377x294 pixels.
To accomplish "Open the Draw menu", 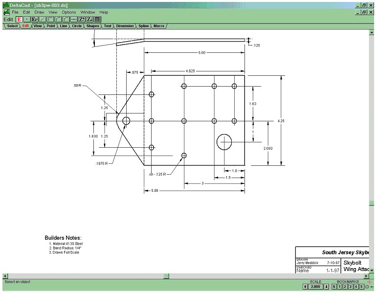I will pos(39,12).
